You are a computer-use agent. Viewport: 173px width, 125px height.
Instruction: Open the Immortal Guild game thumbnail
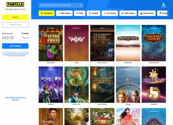(154, 43)
